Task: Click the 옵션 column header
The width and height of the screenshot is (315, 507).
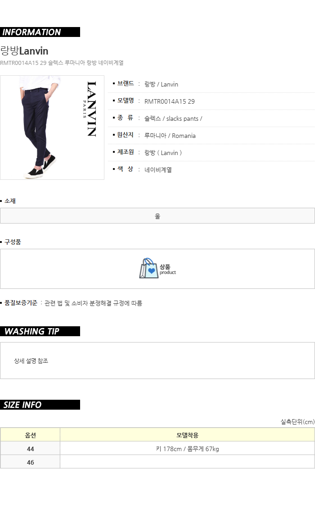Action: coord(30,435)
